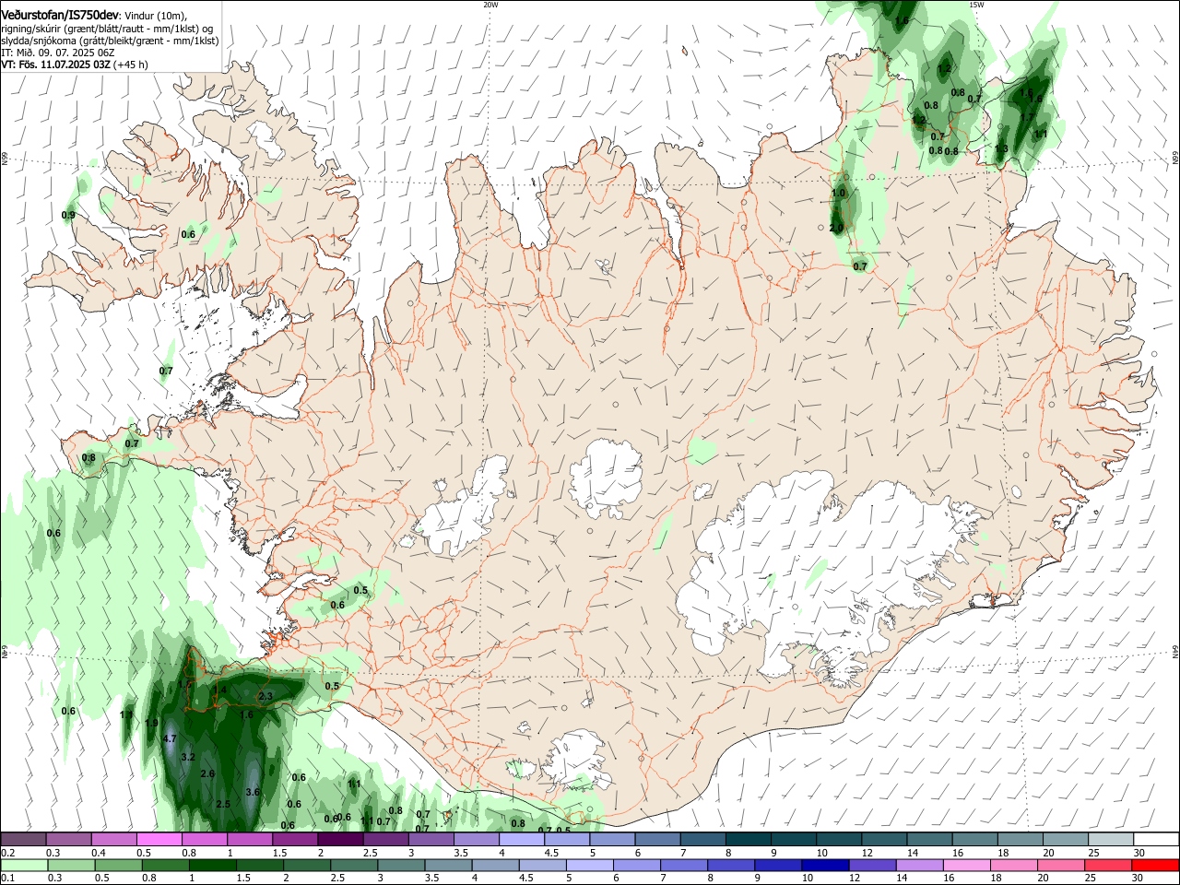Click the 2.0 precipitation value in the northeast
Screen dimensions: 1180x885
tap(836, 228)
